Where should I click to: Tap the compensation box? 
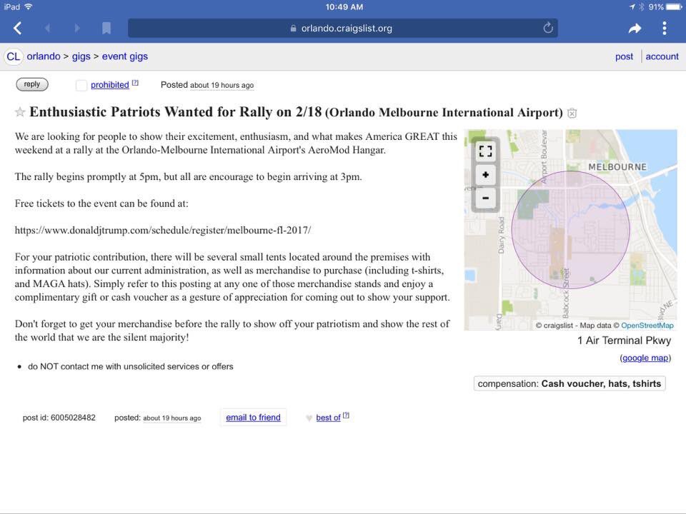click(570, 384)
